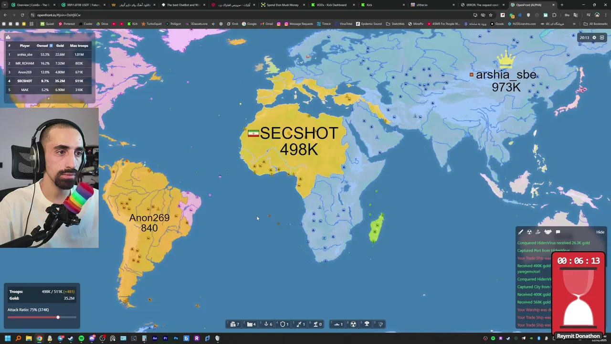611x344 pixels.
Task: Open the Pinterest bookmark
Action: pyautogui.click(x=66, y=24)
